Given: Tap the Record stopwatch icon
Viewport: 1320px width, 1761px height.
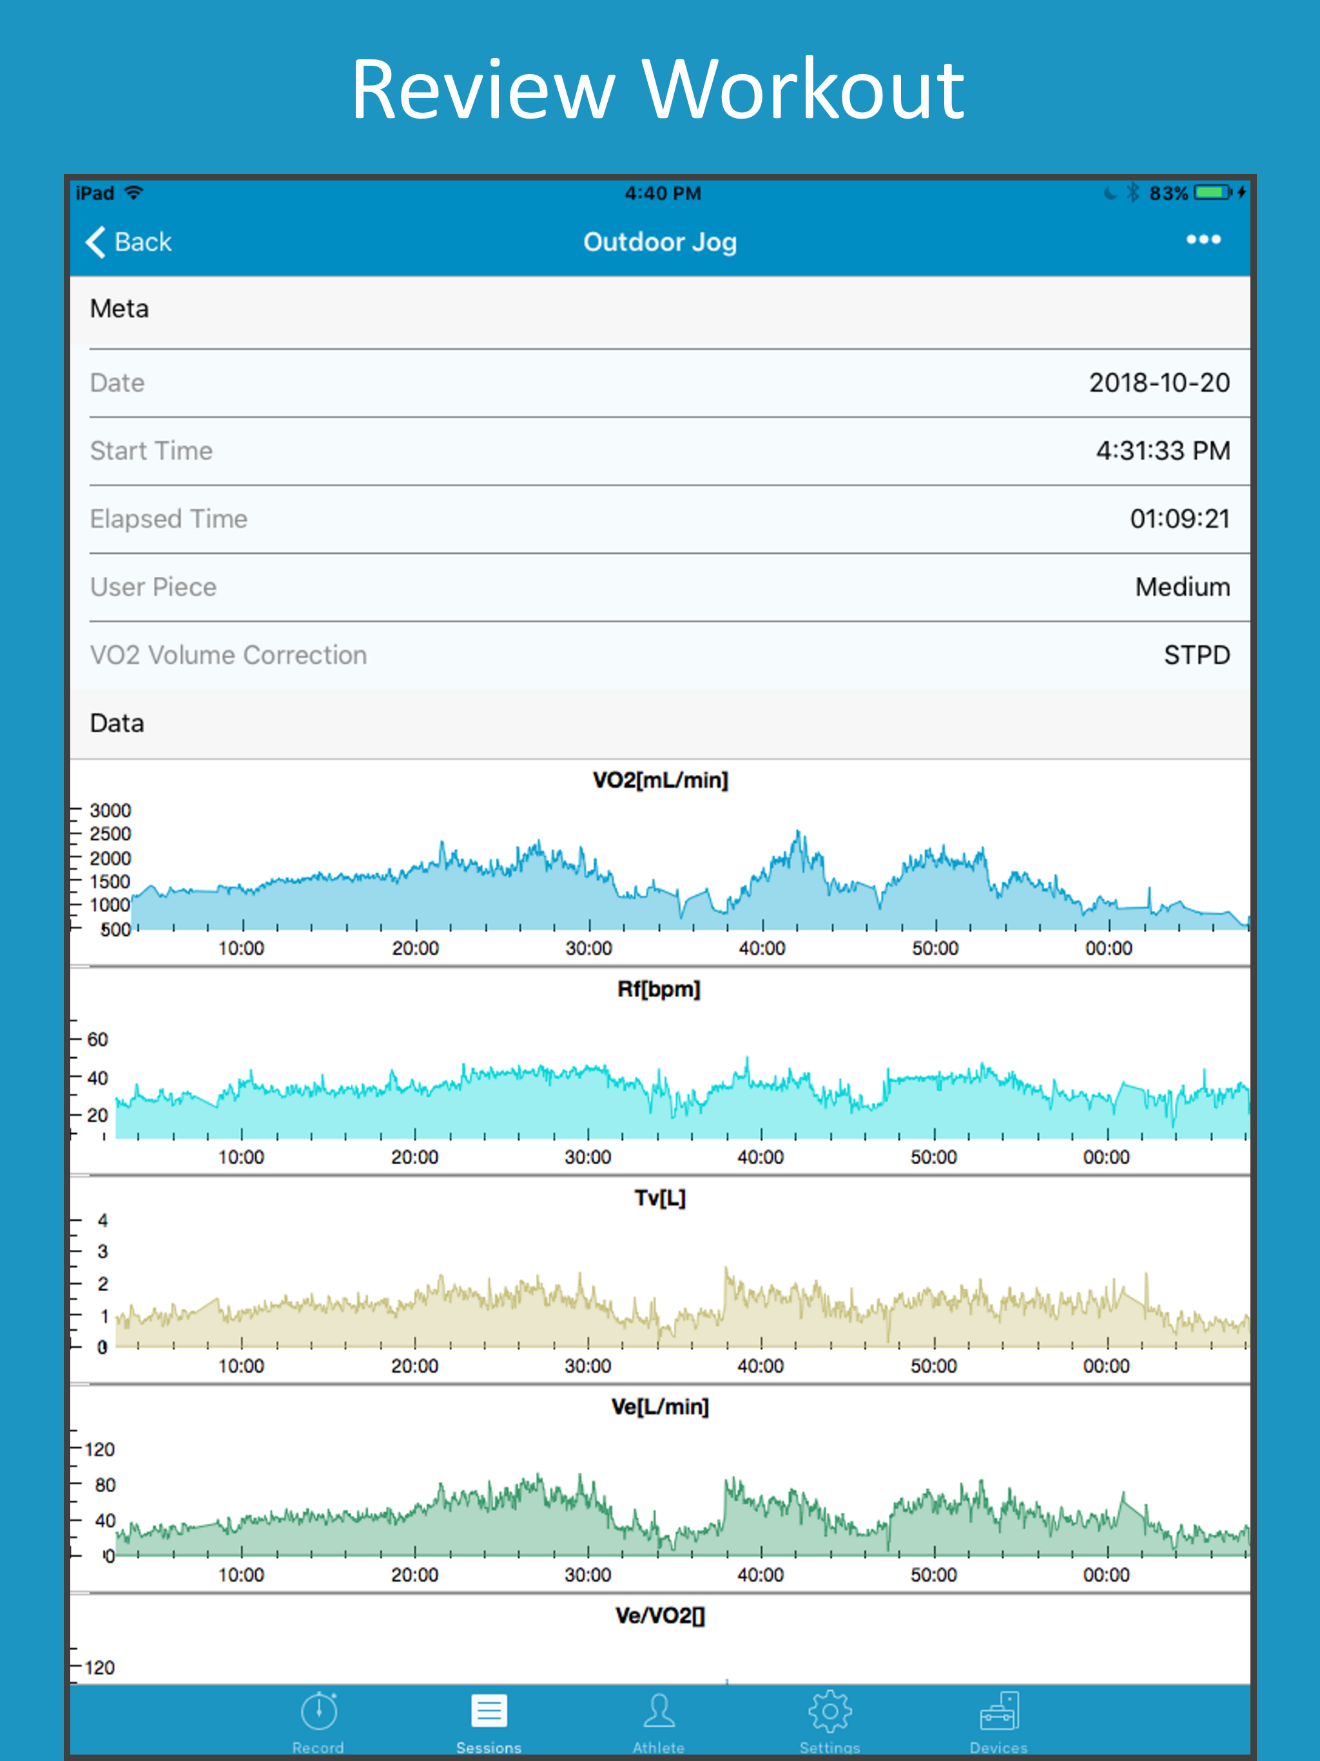Looking at the screenshot, I should [318, 1711].
